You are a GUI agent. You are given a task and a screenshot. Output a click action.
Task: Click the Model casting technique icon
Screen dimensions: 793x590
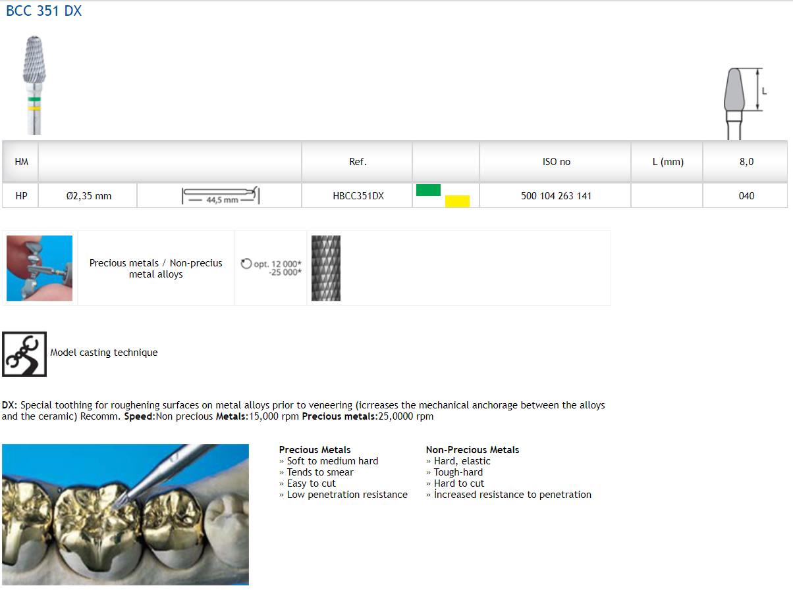(24, 354)
